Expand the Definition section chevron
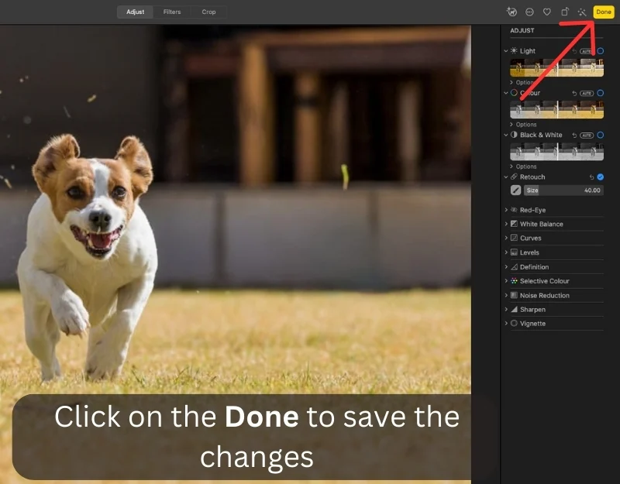 [506, 266]
